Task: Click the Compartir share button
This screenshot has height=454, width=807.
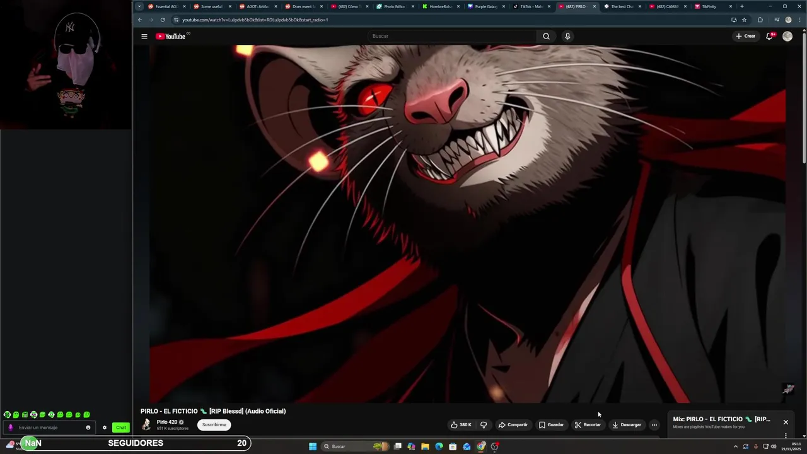Action: tap(513, 424)
